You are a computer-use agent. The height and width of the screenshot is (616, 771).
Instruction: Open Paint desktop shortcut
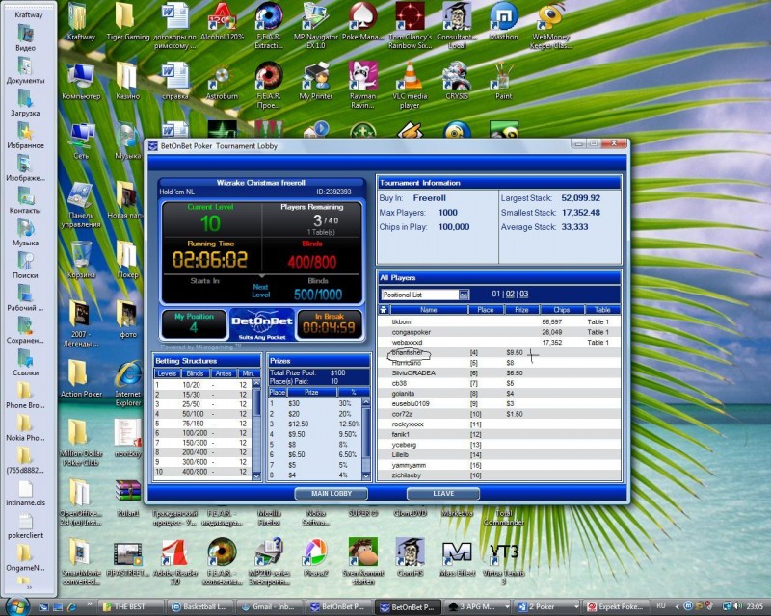503,81
